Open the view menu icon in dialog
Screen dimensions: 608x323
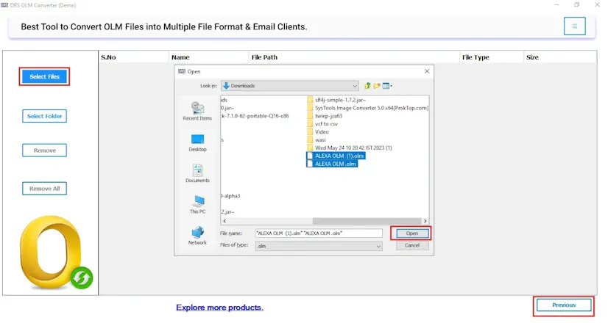click(x=387, y=86)
